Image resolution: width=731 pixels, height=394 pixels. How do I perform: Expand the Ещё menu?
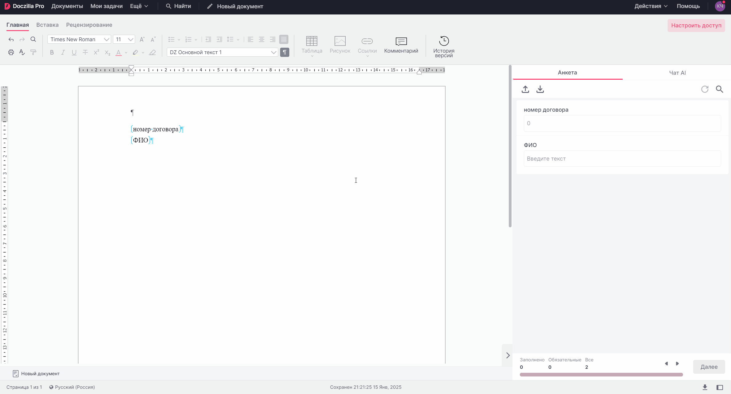(x=139, y=6)
